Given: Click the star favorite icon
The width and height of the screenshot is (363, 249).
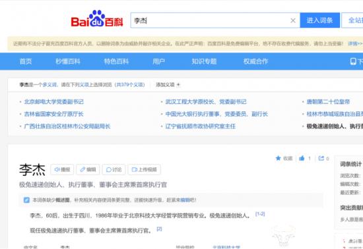Looking at the screenshot, I should pos(278,158).
